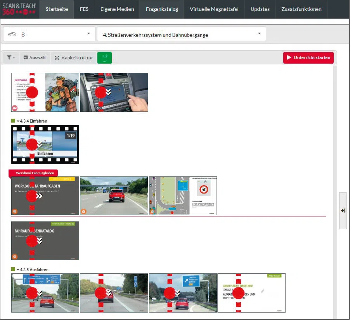Screen dimensions: 350x320
Task: Open the right side panel arrow
Action: point(343,211)
